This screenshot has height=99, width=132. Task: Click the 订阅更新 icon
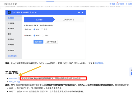pos(117,4)
